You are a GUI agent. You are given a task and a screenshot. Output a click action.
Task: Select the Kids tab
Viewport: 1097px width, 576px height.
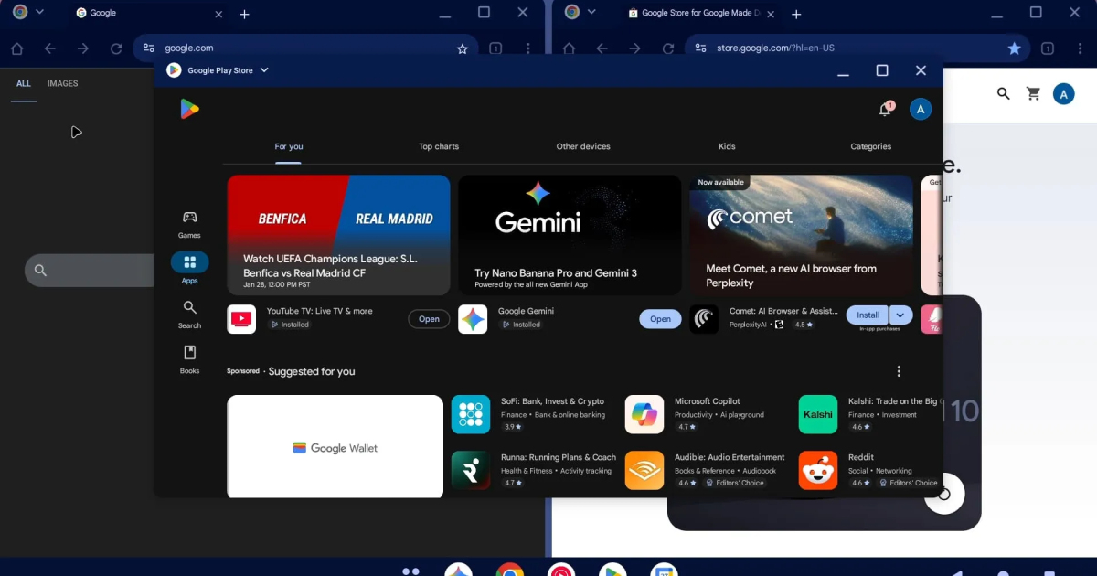point(727,146)
